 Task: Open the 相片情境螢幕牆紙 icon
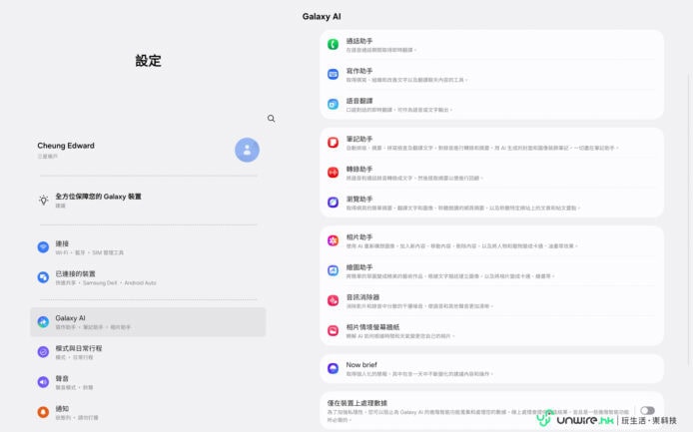point(333,330)
